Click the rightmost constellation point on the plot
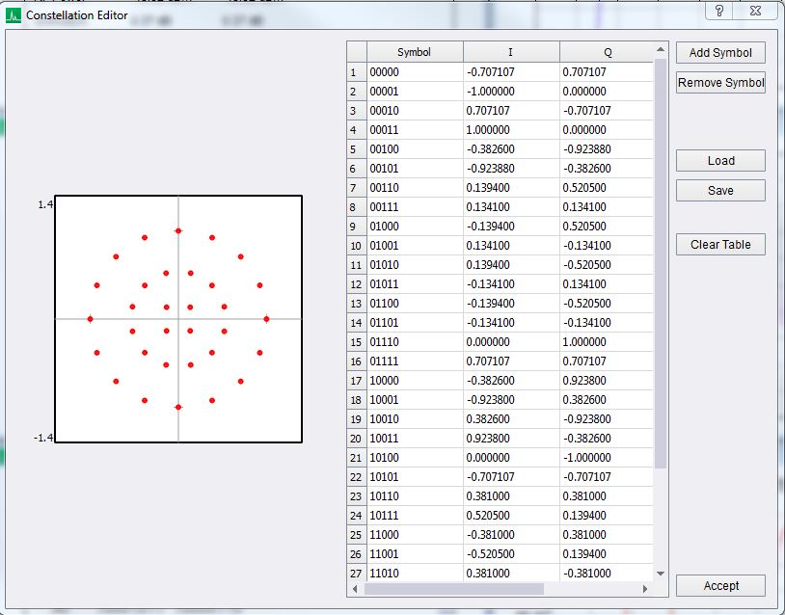This screenshot has width=785, height=615. [x=266, y=318]
